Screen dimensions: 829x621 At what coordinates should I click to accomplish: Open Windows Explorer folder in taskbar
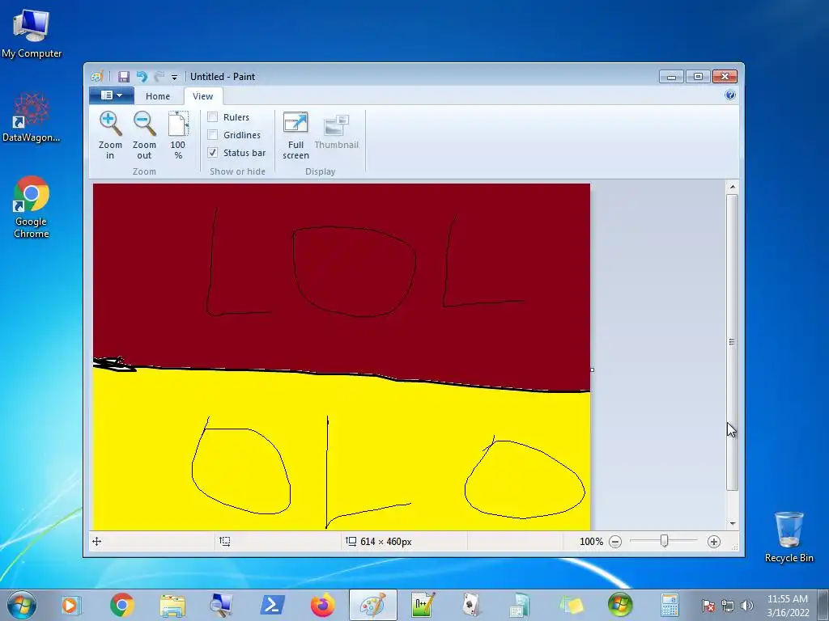[172, 605]
